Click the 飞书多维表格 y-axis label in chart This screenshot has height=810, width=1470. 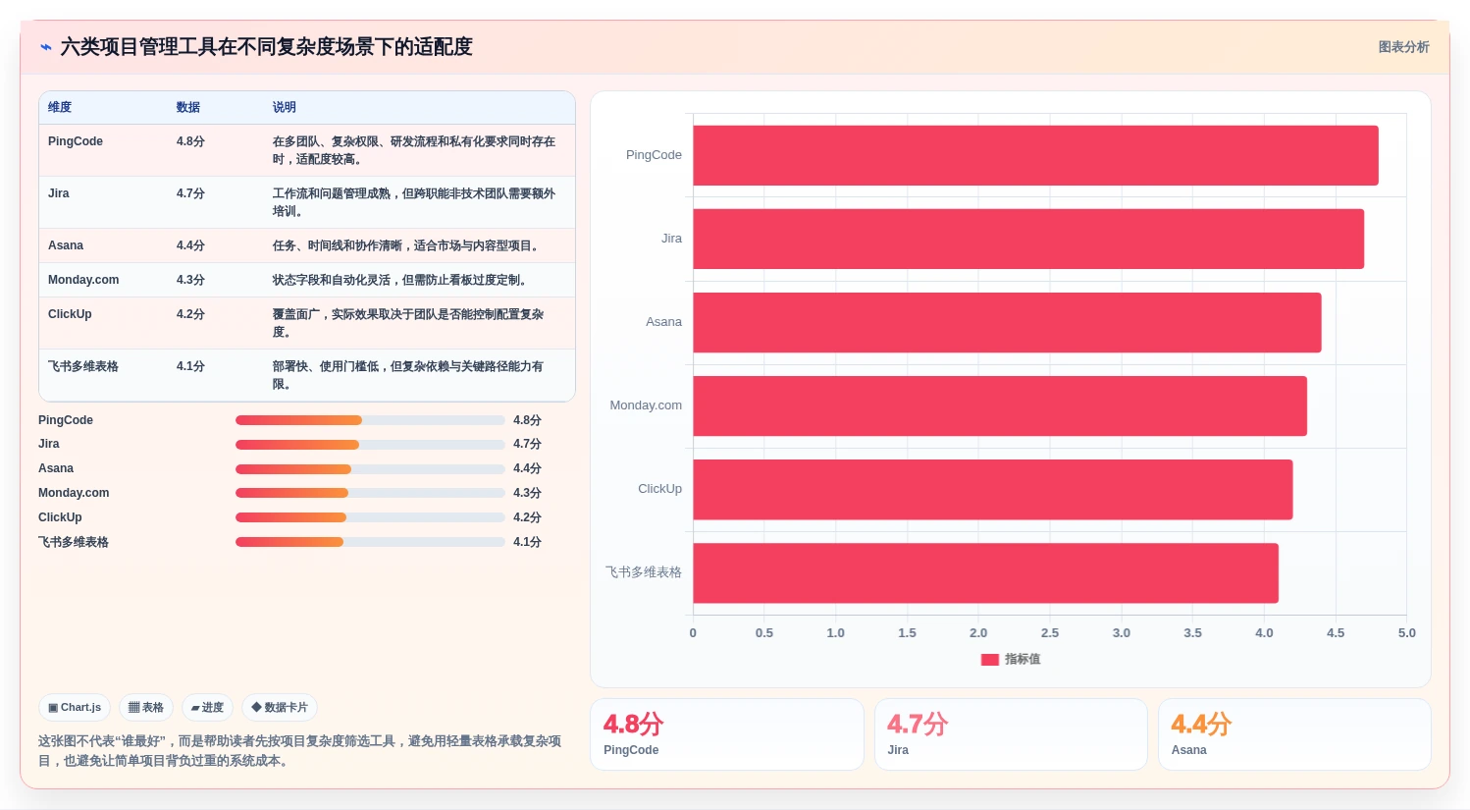pyautogui.click(x=644, y=572)
